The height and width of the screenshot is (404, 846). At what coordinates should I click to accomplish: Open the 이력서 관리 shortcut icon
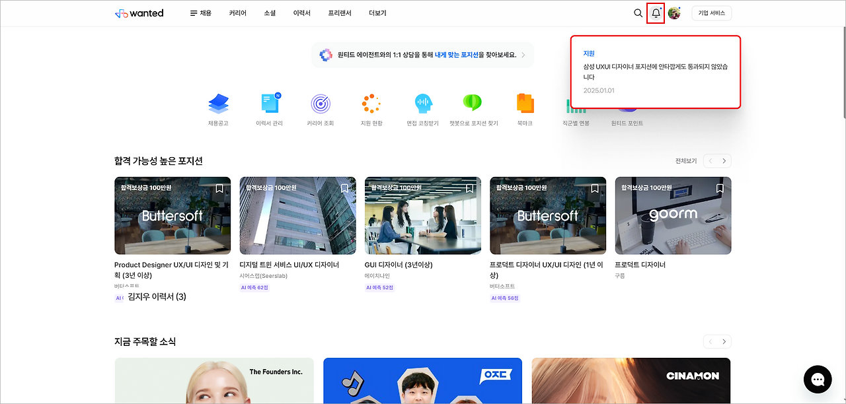(270, 104)
